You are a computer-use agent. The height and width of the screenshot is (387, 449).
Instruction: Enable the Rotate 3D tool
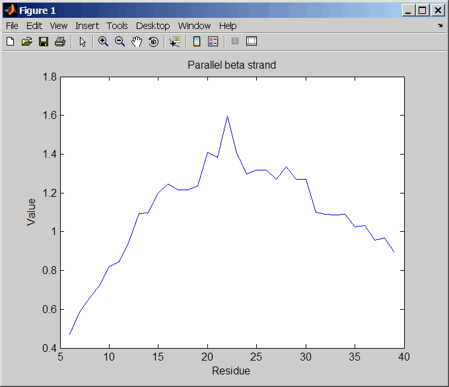(153, 42)
